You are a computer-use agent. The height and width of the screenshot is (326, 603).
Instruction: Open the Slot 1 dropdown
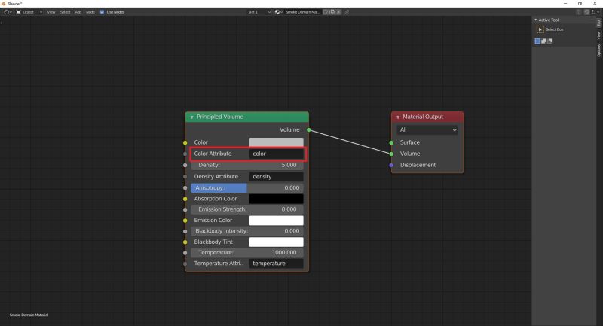tap(259, 12)
